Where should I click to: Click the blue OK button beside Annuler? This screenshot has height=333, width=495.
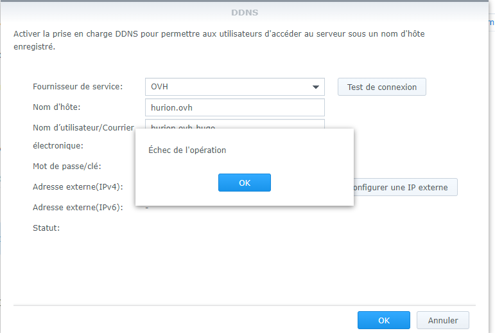tap(383, 320)
